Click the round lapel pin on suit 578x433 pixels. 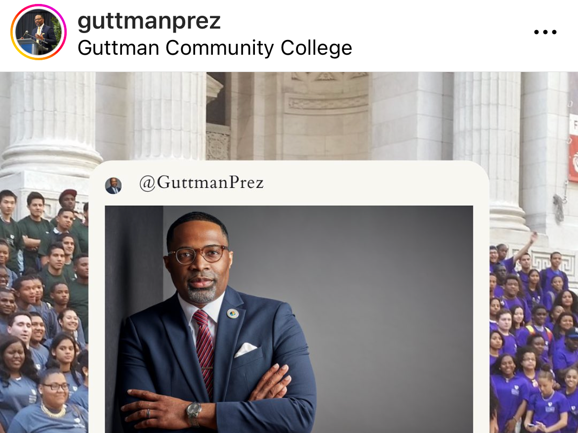pos(233,314)
